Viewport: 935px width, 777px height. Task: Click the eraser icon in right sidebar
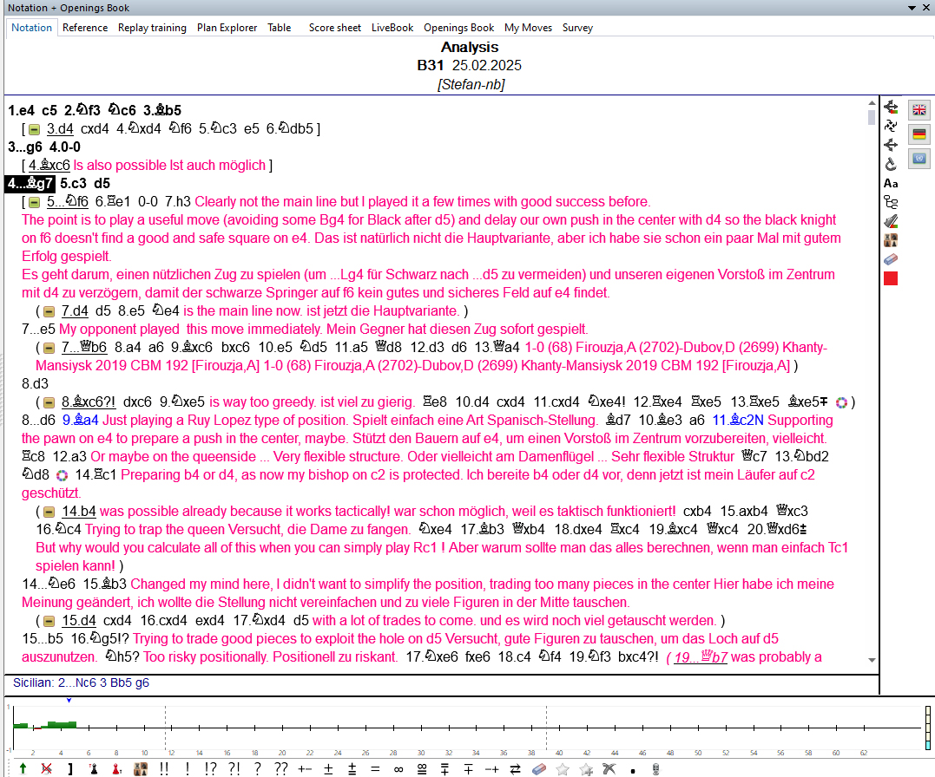click(891, 259)
